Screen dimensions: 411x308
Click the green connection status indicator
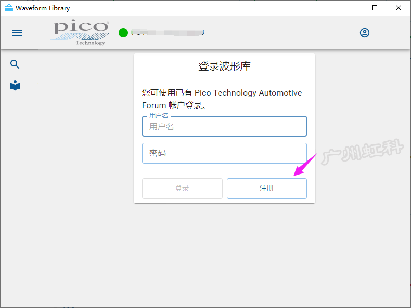click(123, 33)
